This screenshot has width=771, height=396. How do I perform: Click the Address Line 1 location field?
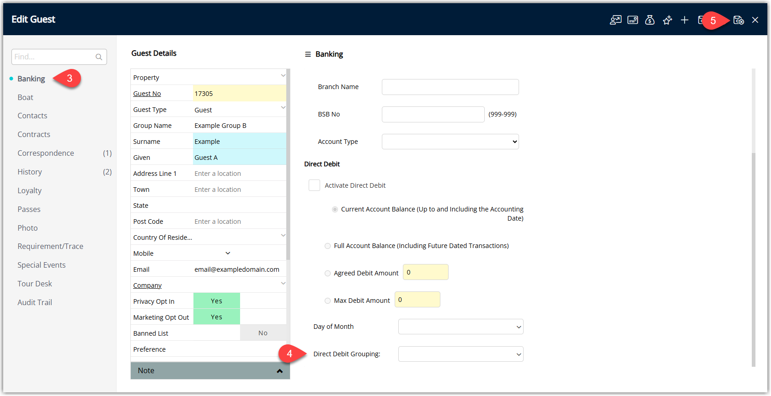tap(240, 173)
